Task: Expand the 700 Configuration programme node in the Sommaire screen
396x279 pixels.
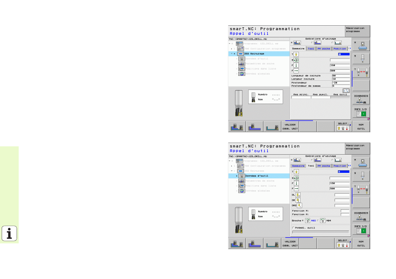Action: click(232, 49)
